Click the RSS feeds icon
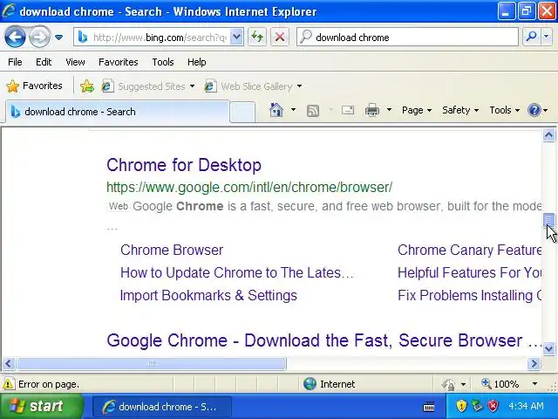Image resolution: width=558 pixels, height=419 pixels. (x=313, y=111)
